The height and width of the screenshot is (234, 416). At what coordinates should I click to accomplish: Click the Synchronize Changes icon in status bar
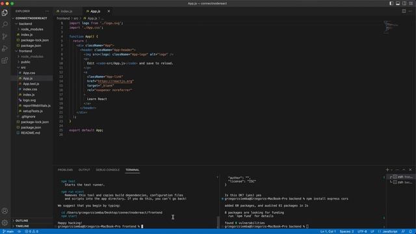(x=19, y=231)
